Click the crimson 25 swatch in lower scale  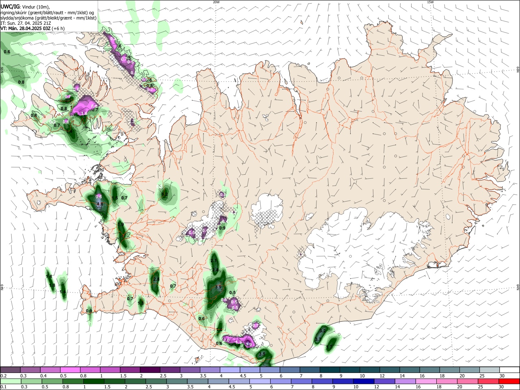click(488, 381)
